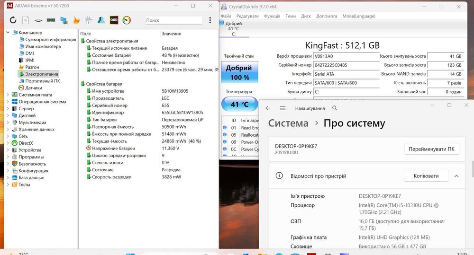Screen dimensions: 474x255
Task: Select База данных in the AIDA64 tree
Action: tap(31, 178)
